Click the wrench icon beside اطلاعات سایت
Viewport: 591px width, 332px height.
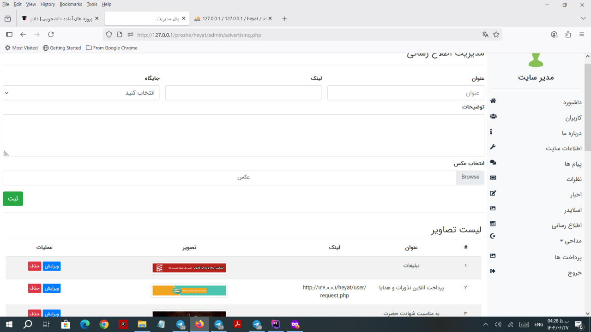tap(493, 147)
